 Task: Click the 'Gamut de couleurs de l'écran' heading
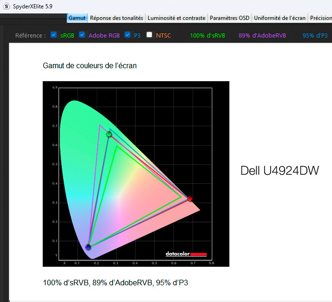tap(90, 66)
